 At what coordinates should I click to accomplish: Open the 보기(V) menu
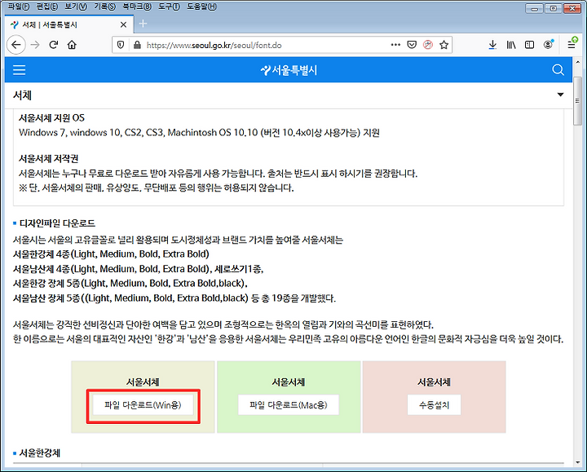[x=76, y=7]
